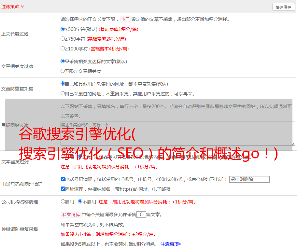The width and height of the screenshot is (297, 250).
Task: Open the 私有词库 tag link
Action: tap(71, 215)
